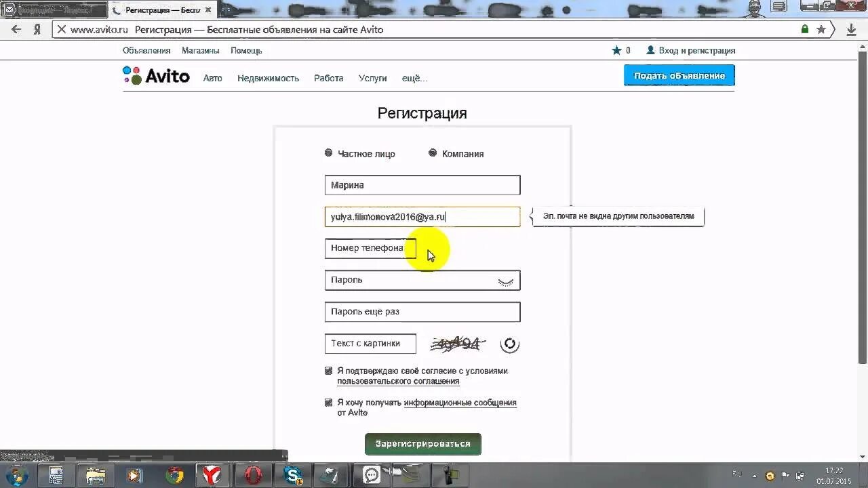
Task: Open Yandex home via the Я button
Action: click(x=38, y=30)
